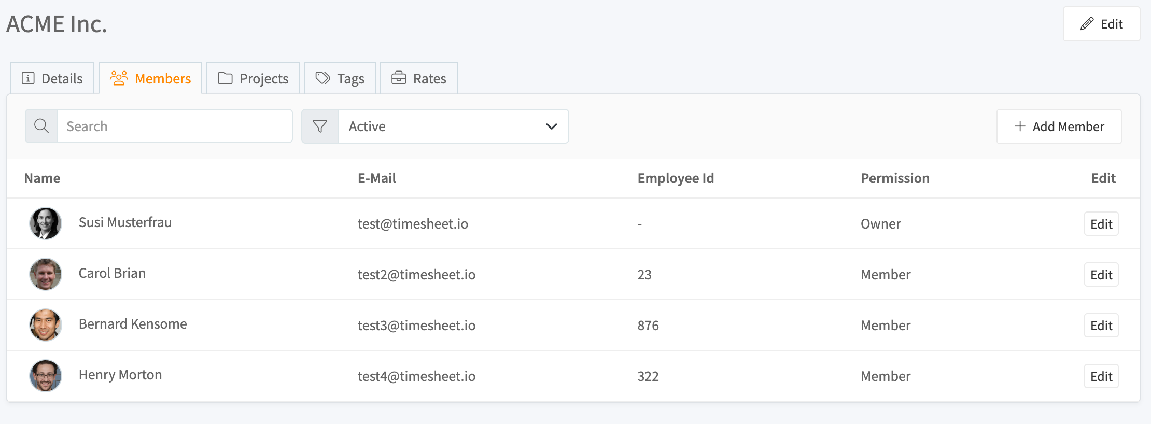Click the Projects tab folder icon
Screen dimensions: 1151x424
pos(225,78)
